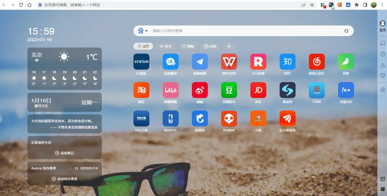387x196 pixels.
Task: Open the 微博 shortcut
Action: click(x=200, y=90)
